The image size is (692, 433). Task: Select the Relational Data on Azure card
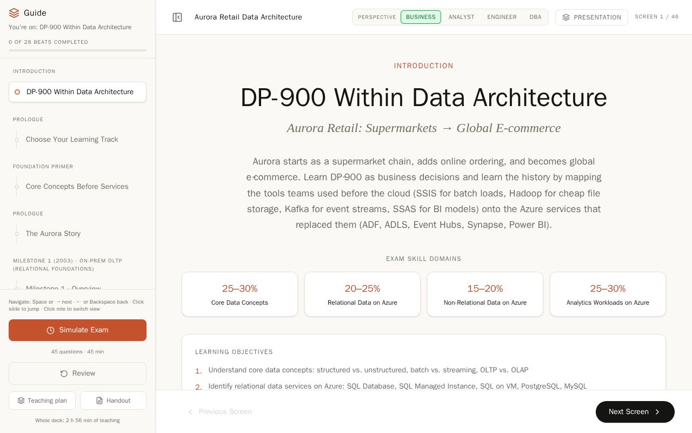tap(362, 294)
